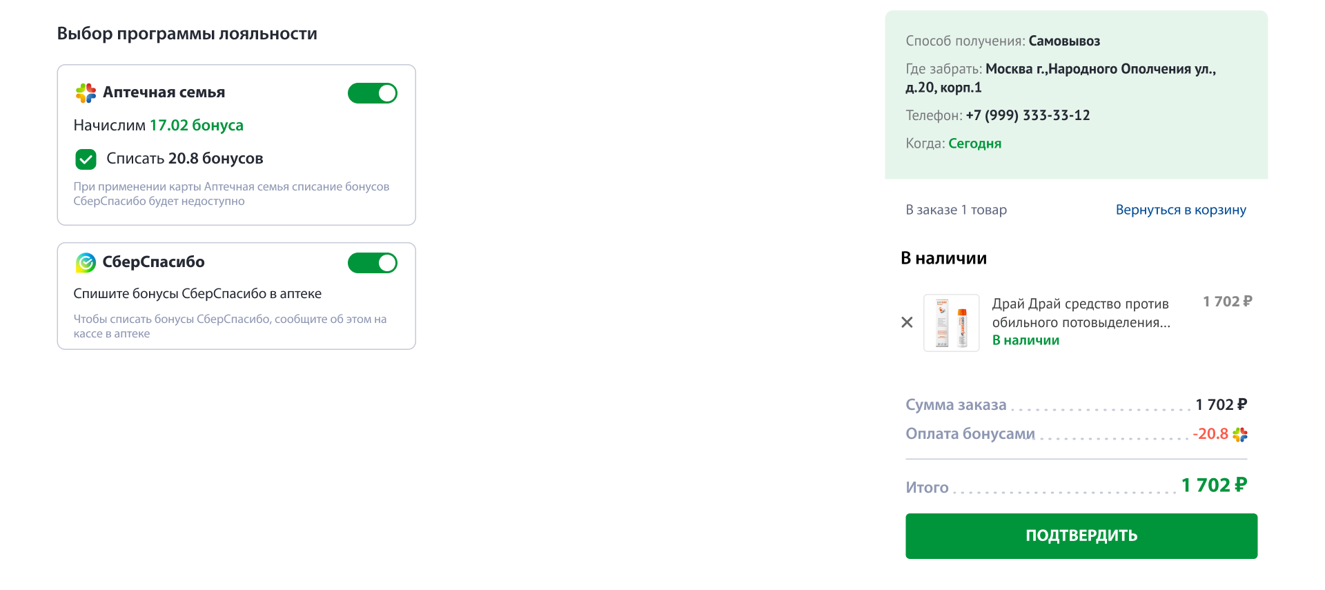Click the pickup phone number
Screen dimensions: 1325x590
[1028, 115]
